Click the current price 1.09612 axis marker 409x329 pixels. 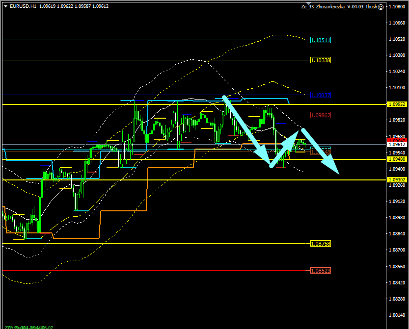point(396,145)
